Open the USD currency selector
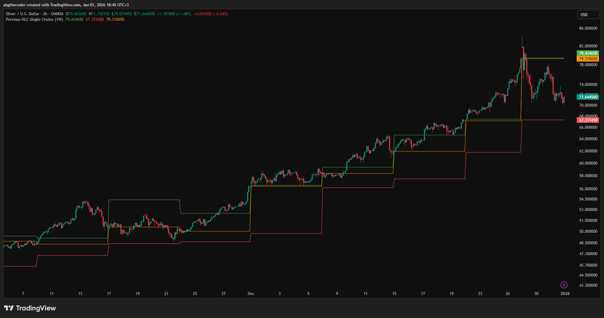Image resolution: width=604 pixels, height=318 pixels. tap(588, 14)
